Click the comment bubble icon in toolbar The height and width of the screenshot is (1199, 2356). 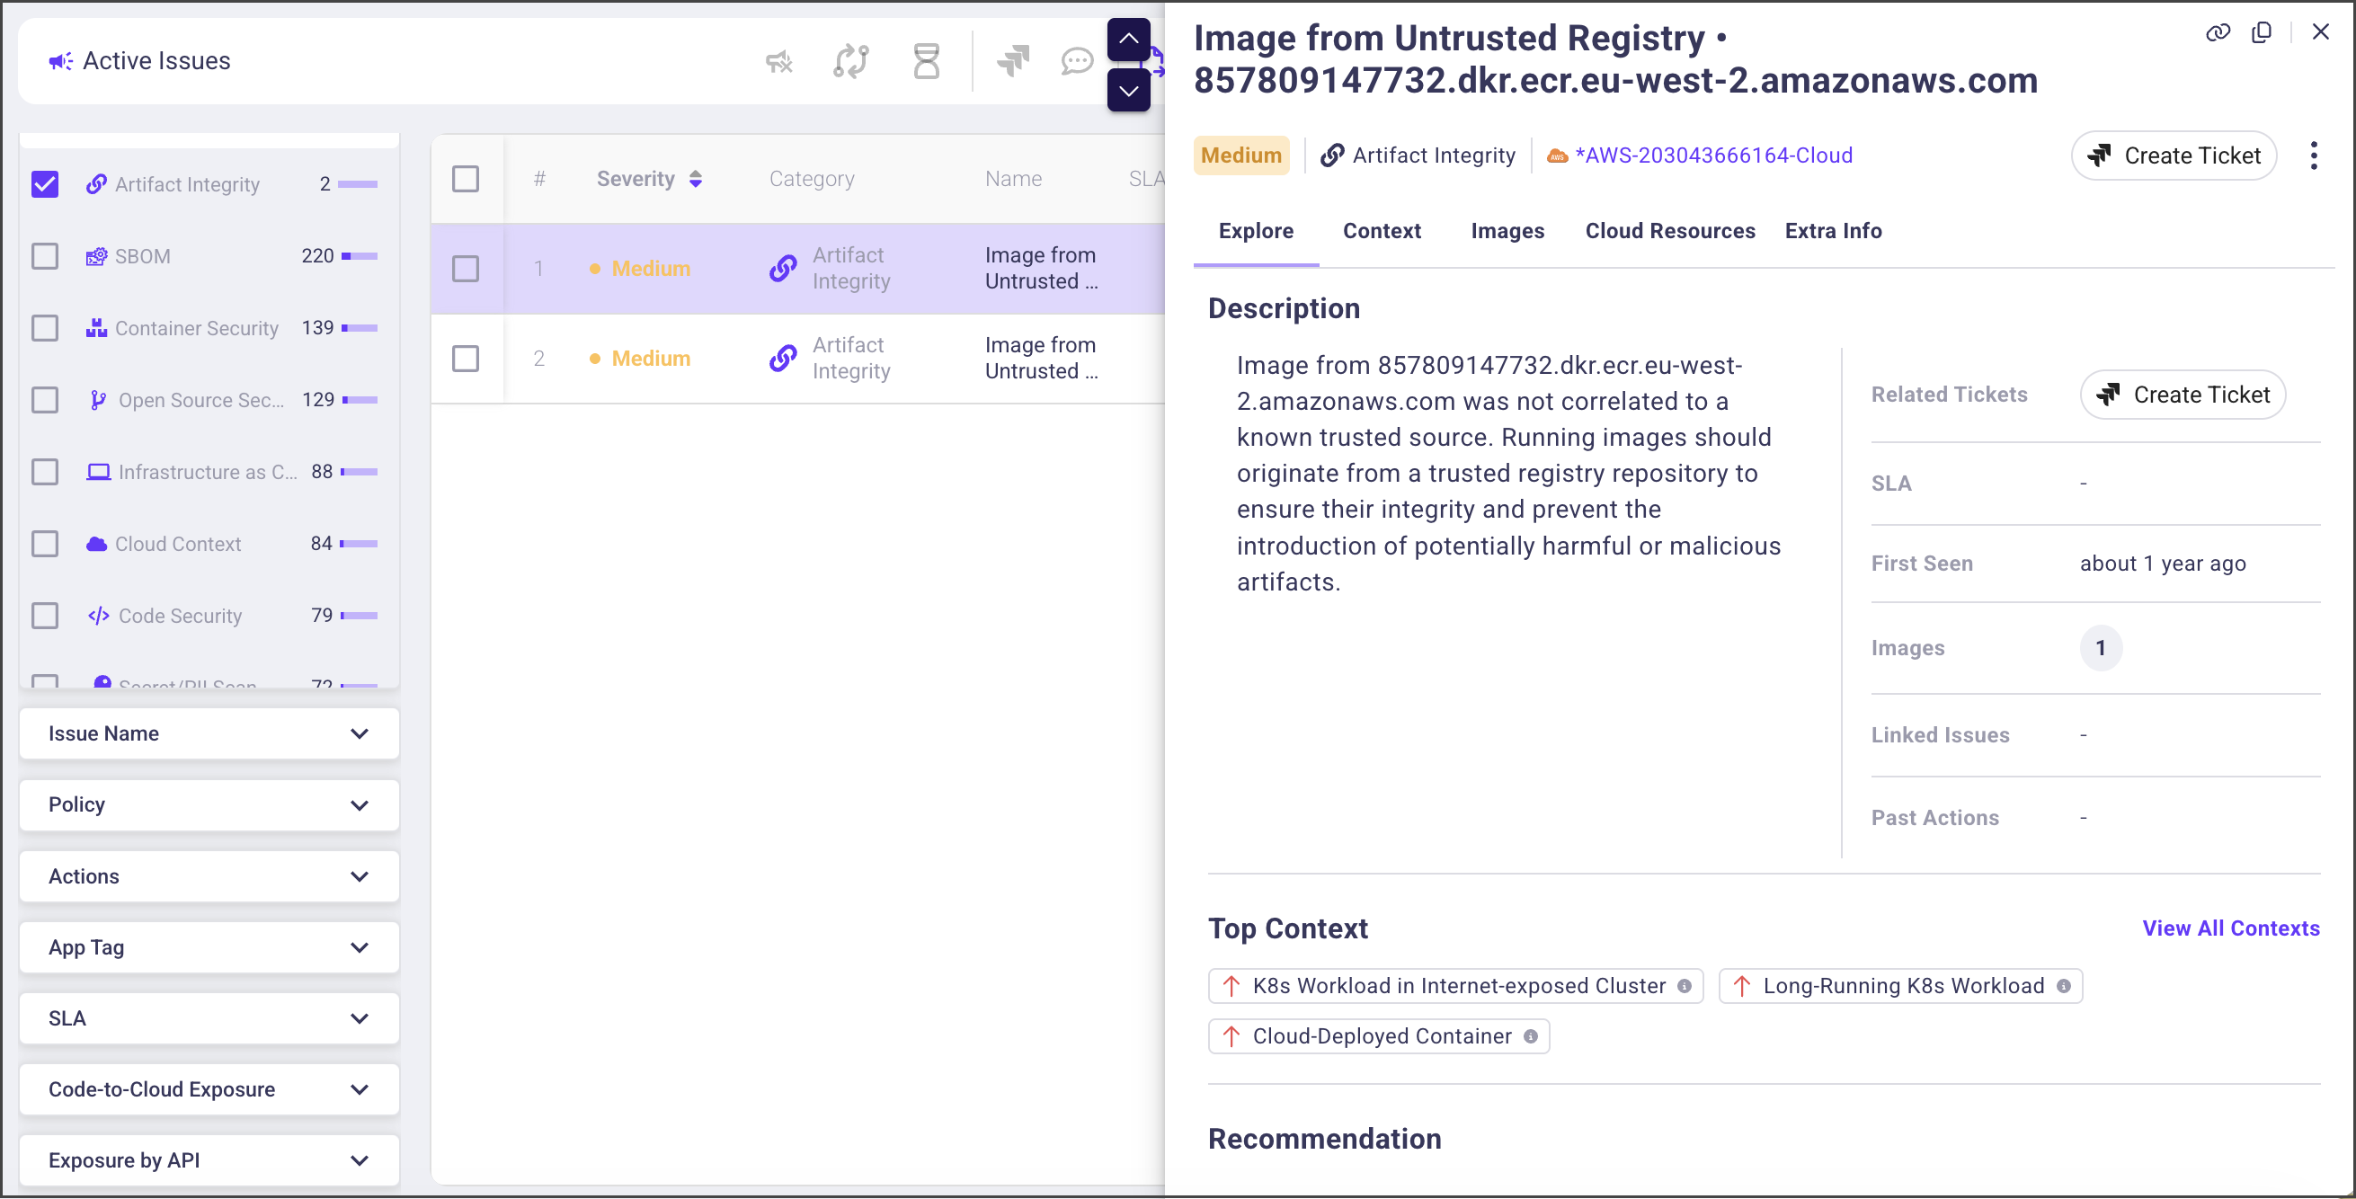click(x=1077, y=61)
